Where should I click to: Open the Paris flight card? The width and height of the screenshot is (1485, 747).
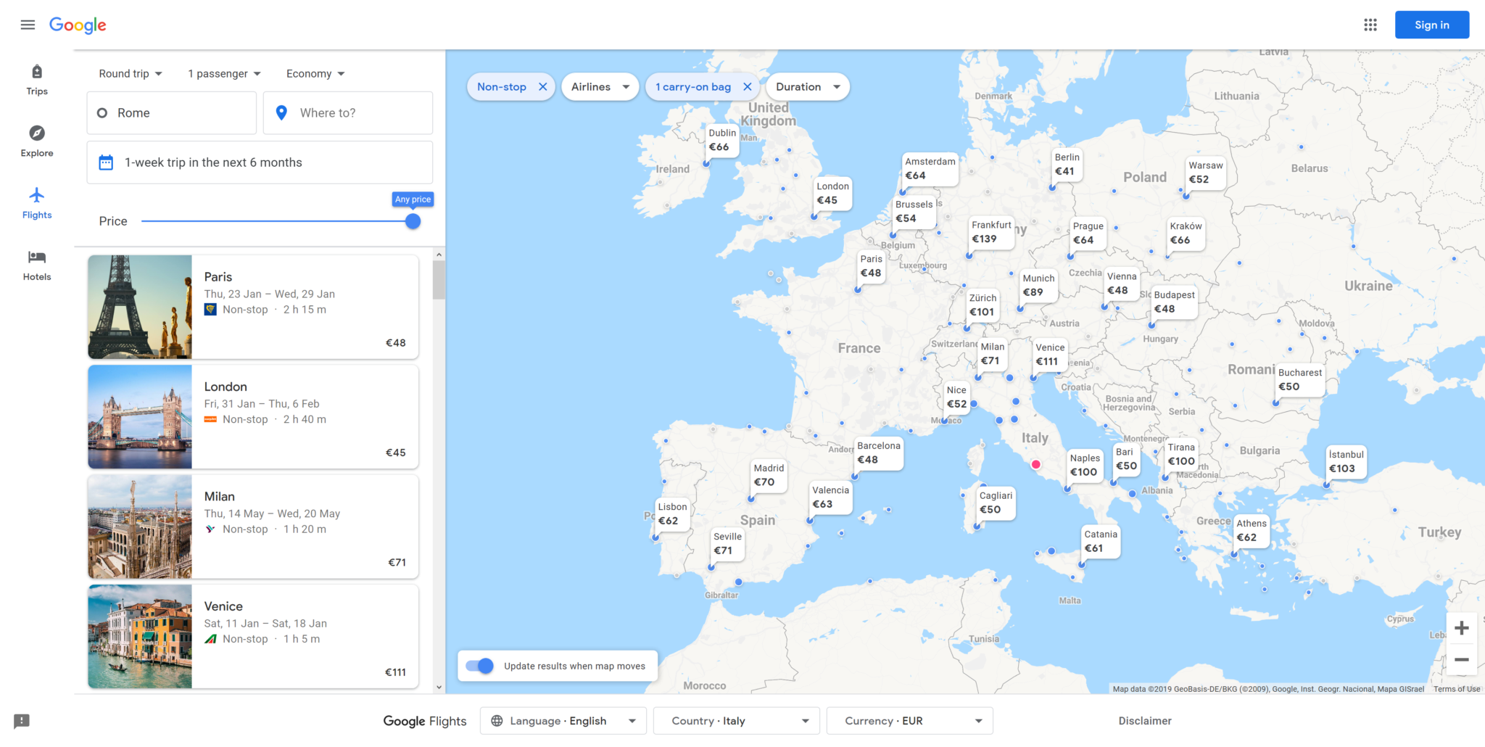(253, 307)
